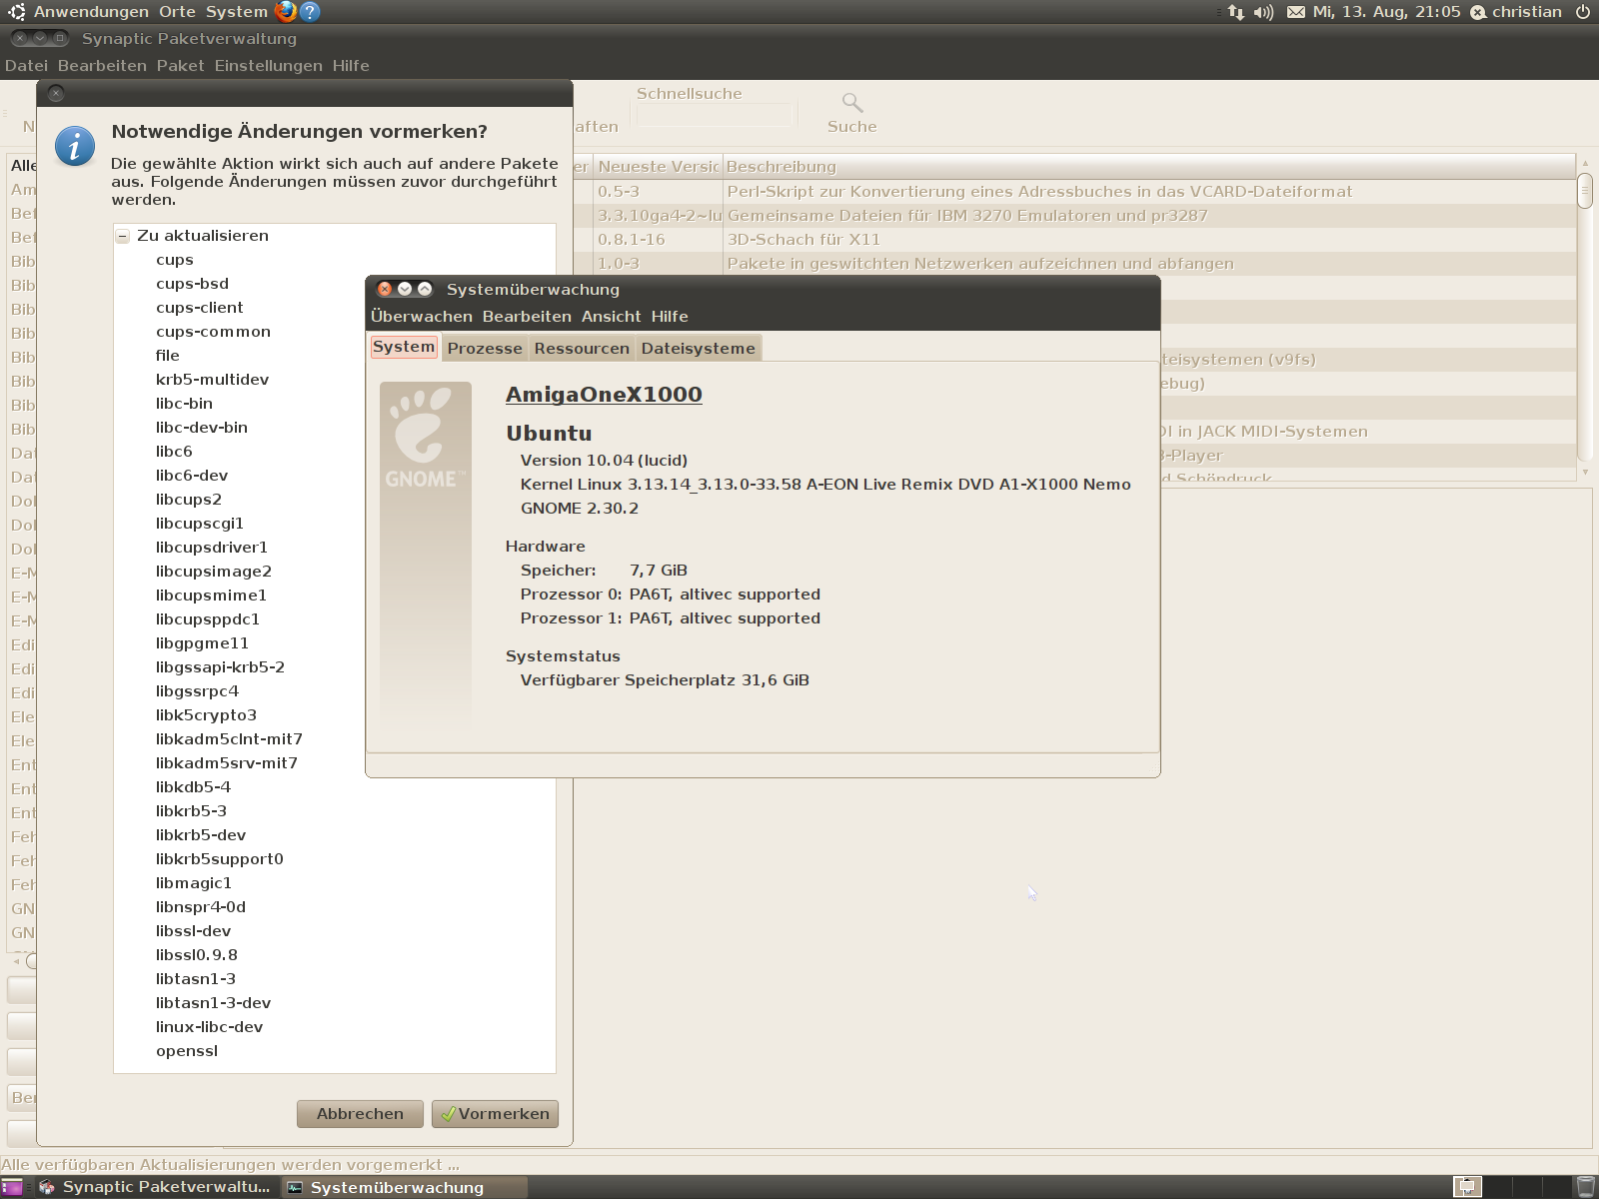
Task: Click the network connection indicator icon
Action: point(1236,12)
